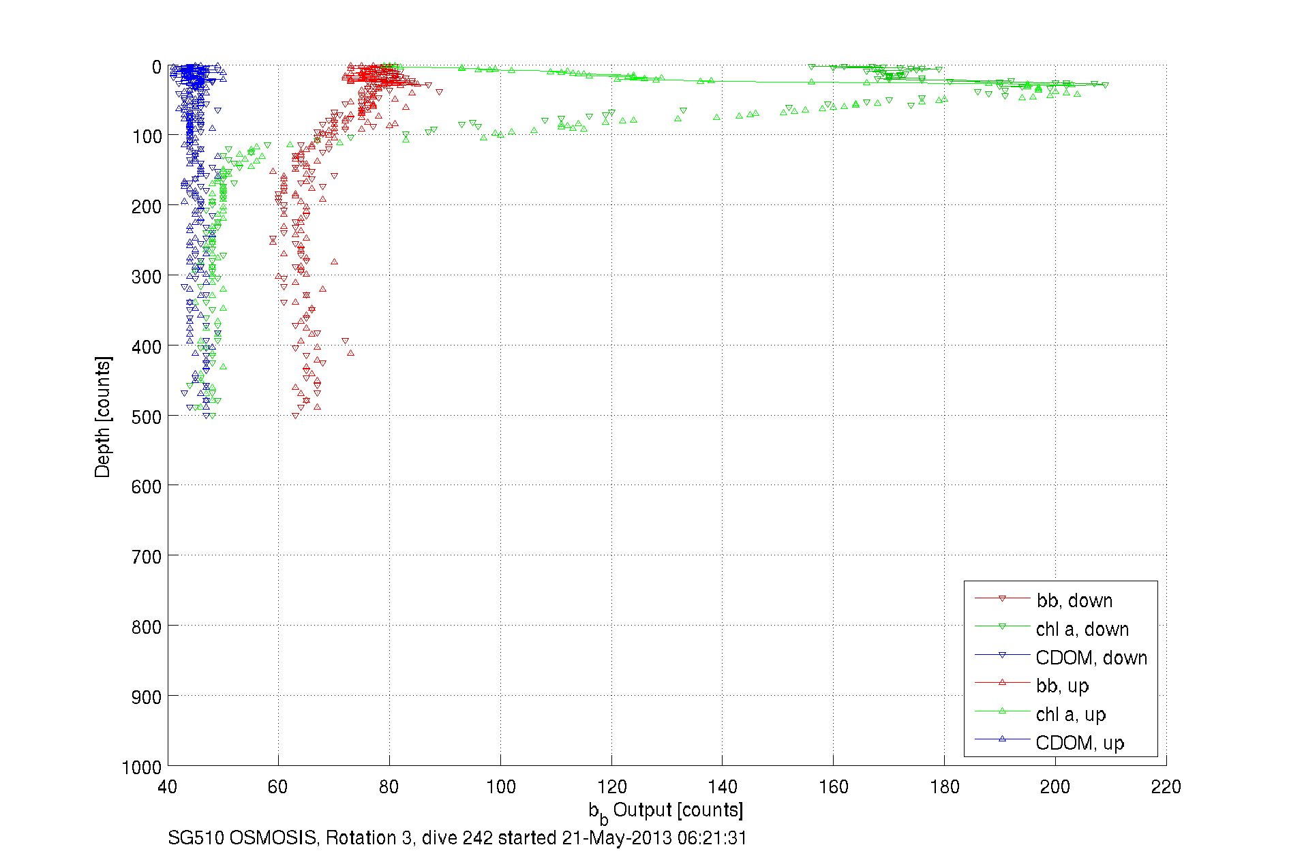This screenshot has height=860, width=1289.
Task: Click the y-axis tick label 400
Action: tap(147, 347)
